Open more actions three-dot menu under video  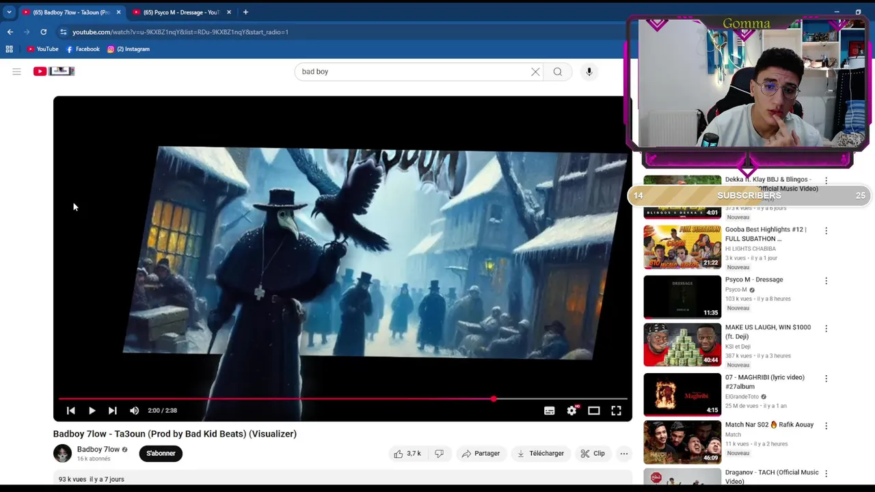click(x=623, y=454)
